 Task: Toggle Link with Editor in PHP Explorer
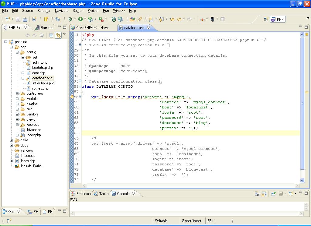tap(58, 35)
